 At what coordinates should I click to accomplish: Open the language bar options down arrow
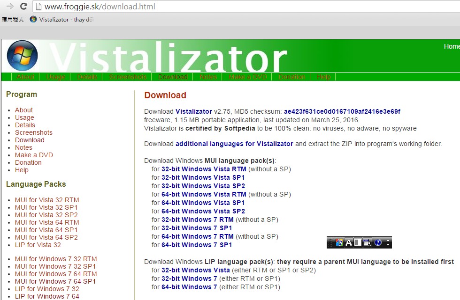coord(388,245)
